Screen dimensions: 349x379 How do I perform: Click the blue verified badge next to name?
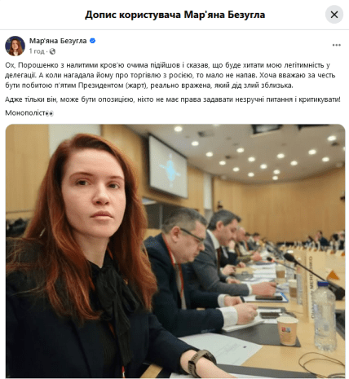pyautogui.click(x=92, y=41)
